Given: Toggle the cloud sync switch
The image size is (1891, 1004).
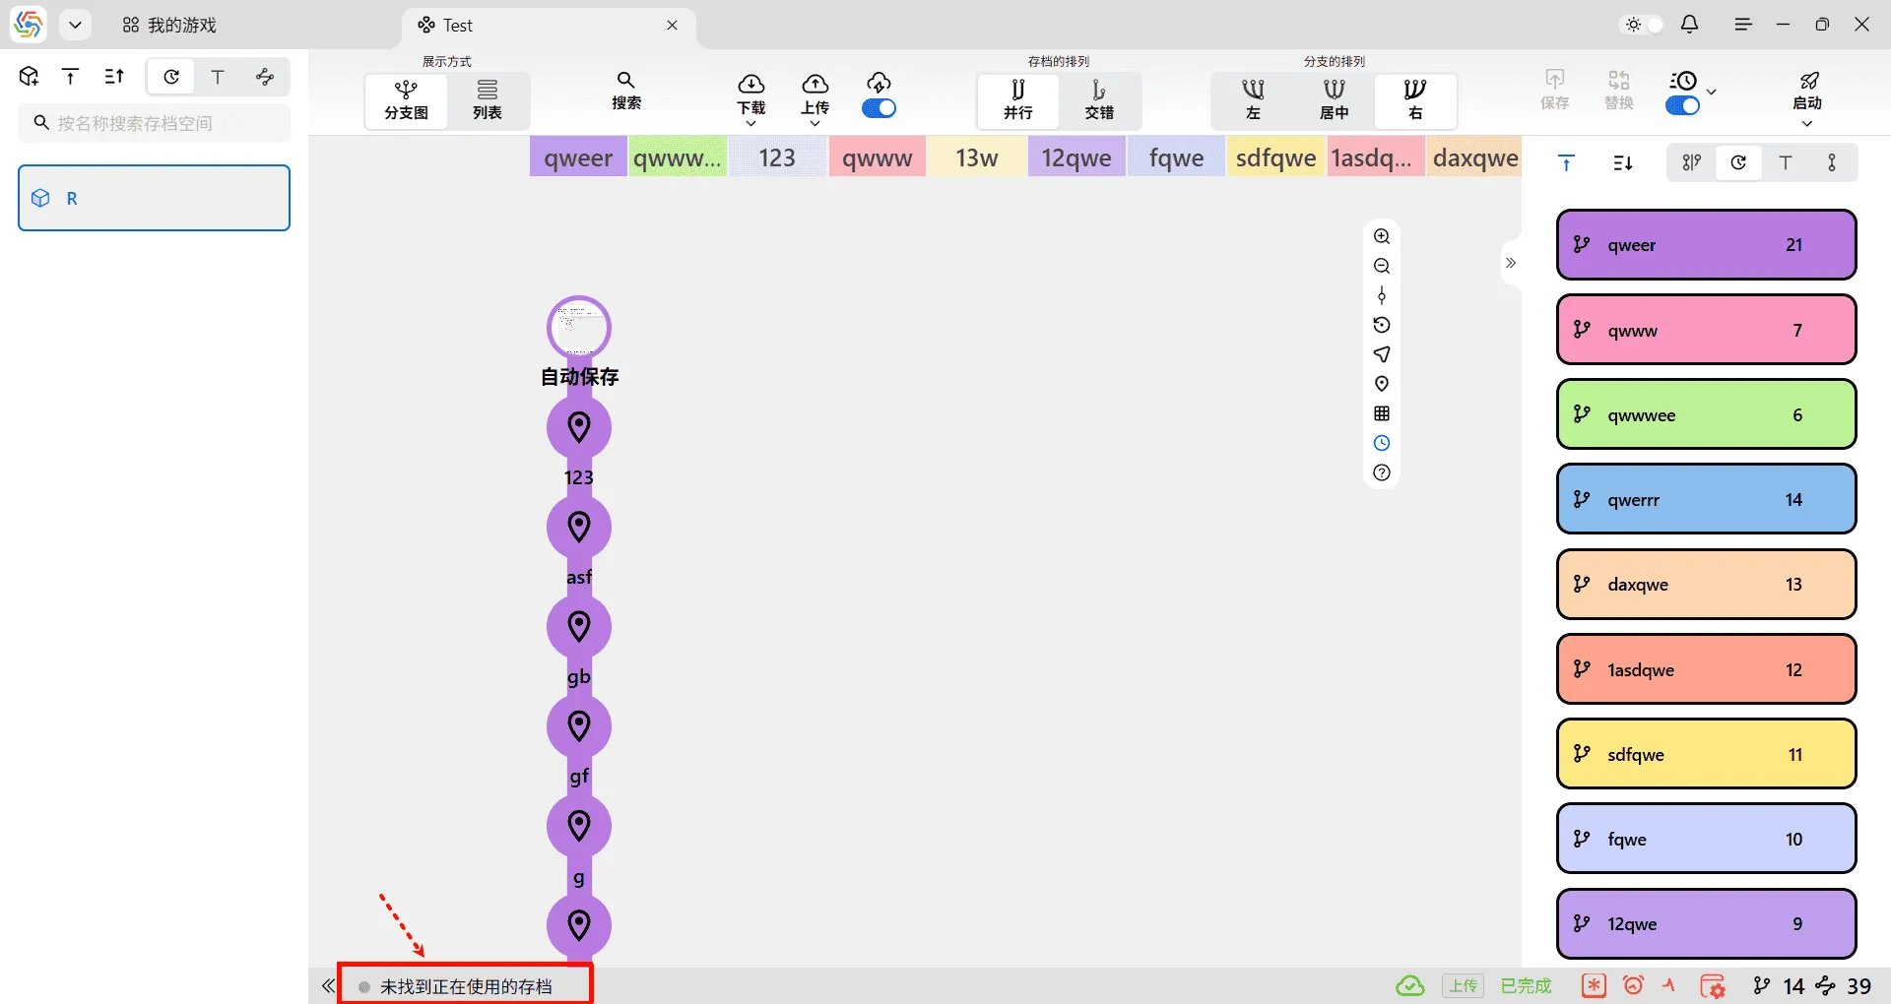Looking at the screenshot, I should (879, 108).
